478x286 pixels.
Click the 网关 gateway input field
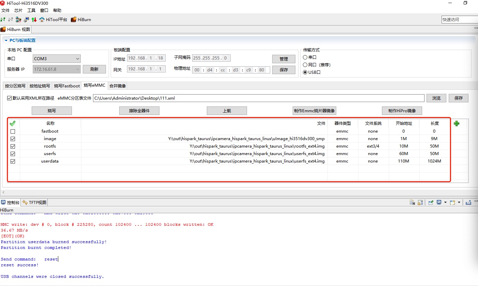click(146, 69)
